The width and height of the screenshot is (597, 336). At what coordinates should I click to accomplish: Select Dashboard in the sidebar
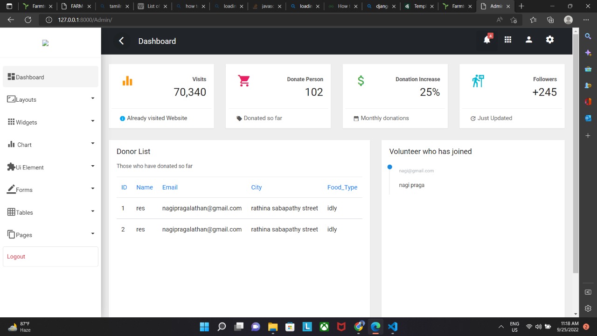50,77
